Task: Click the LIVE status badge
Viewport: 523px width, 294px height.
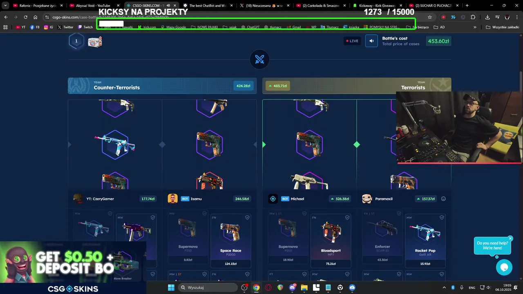Action: (352, 41)
